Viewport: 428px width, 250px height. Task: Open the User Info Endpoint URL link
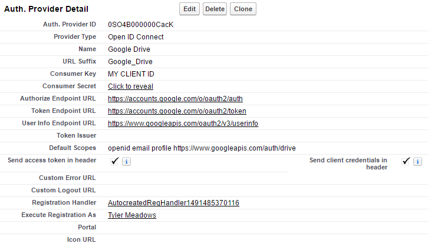point(183,124)
